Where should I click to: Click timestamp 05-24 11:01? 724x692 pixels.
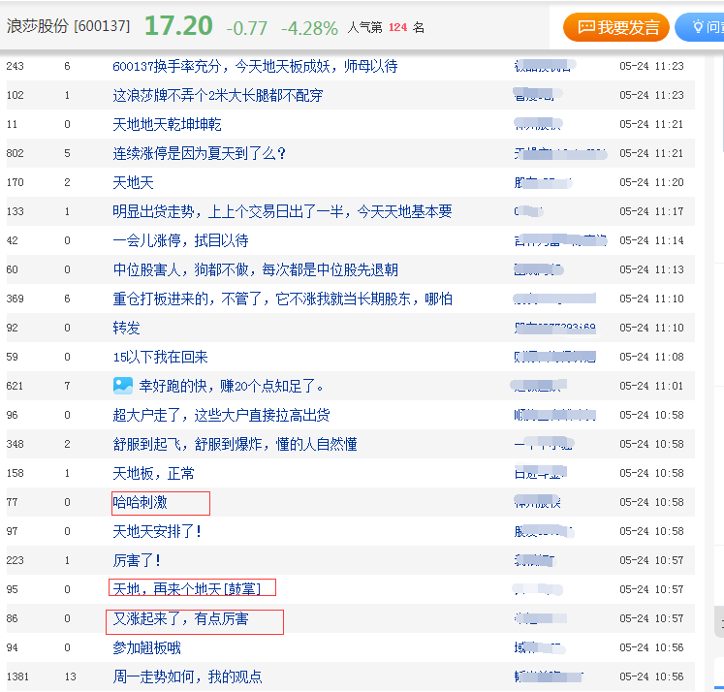pos(651,387)
